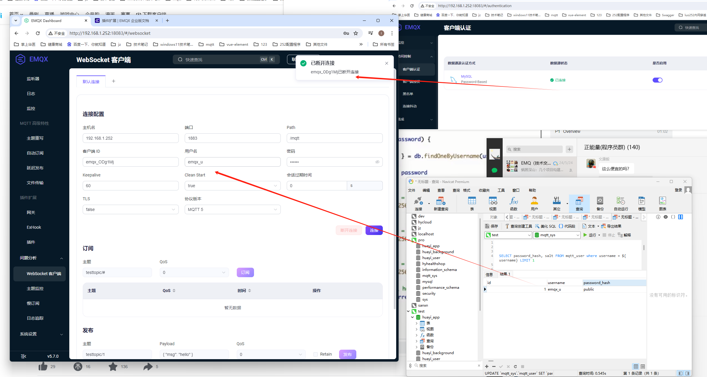707x377 pixels.
Task: Bookmark page with star icon
Action: coord(356,33)
